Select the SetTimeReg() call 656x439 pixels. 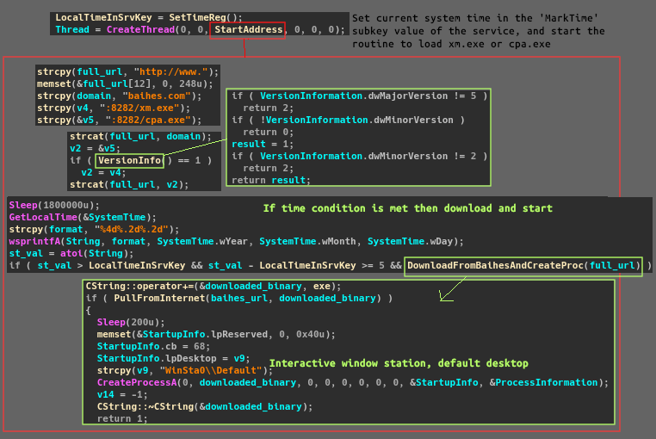(206, 17)
